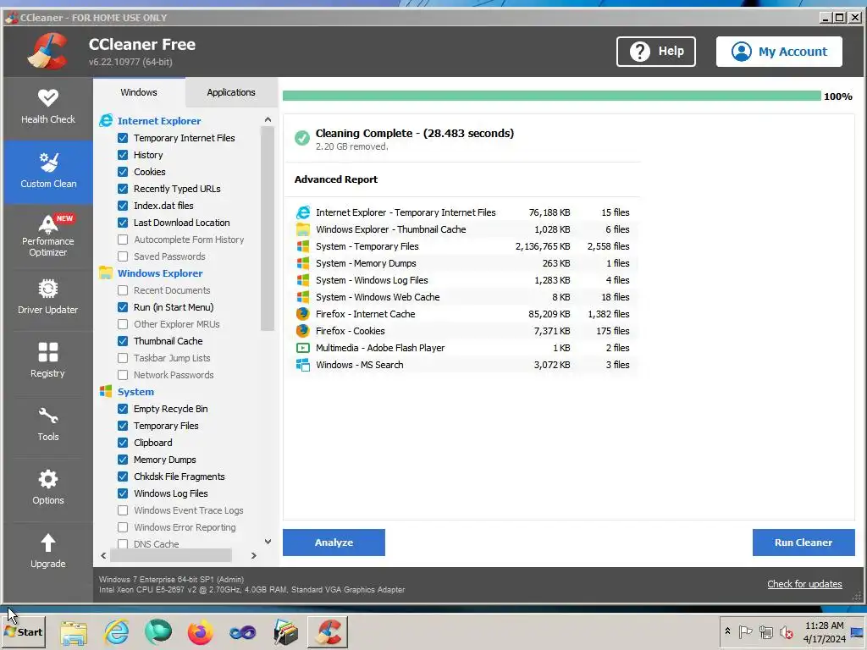This screenshot has height=650, width=867.
Task: Open the Options gear section
Action: tap(48, 487)
